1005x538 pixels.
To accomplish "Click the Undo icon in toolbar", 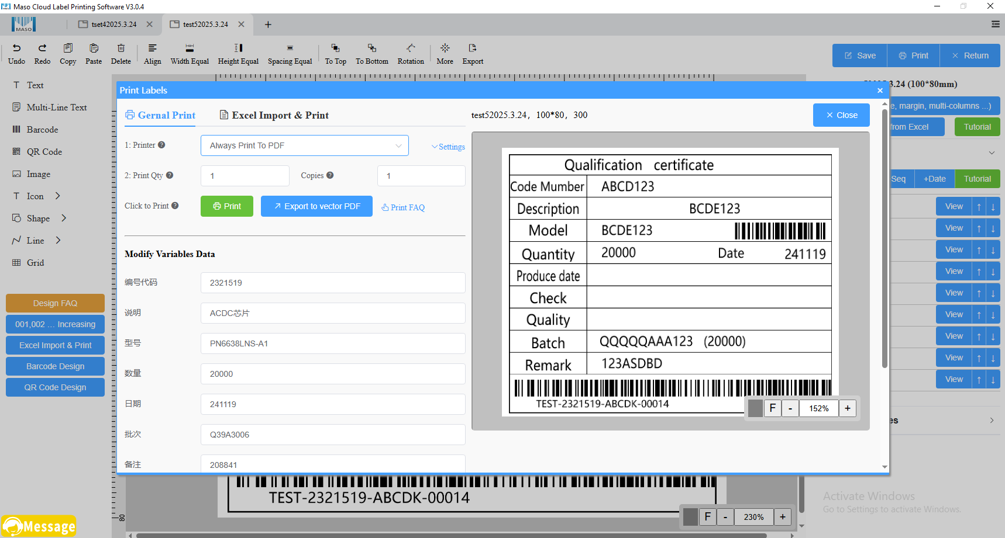I will (16, 48).
